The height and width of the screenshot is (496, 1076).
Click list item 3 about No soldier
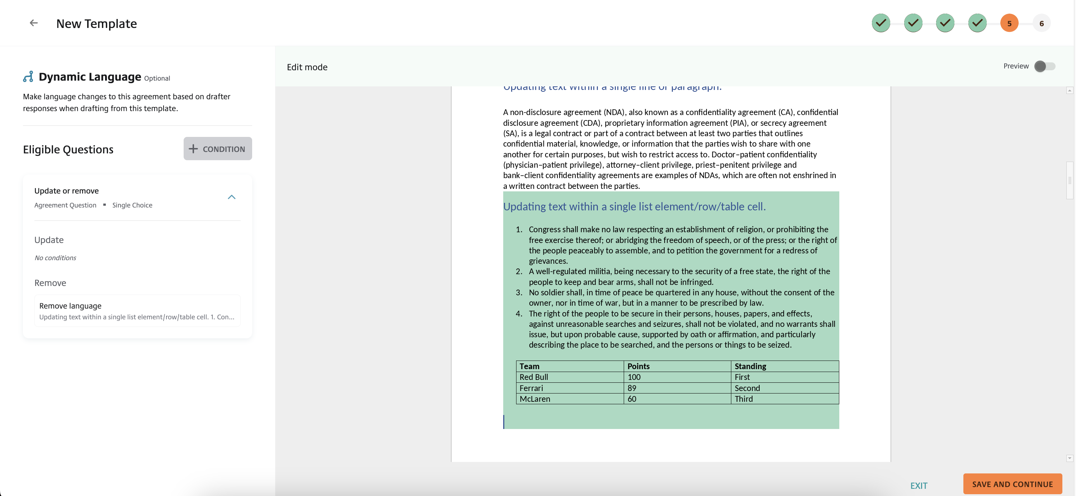(681, 298)
